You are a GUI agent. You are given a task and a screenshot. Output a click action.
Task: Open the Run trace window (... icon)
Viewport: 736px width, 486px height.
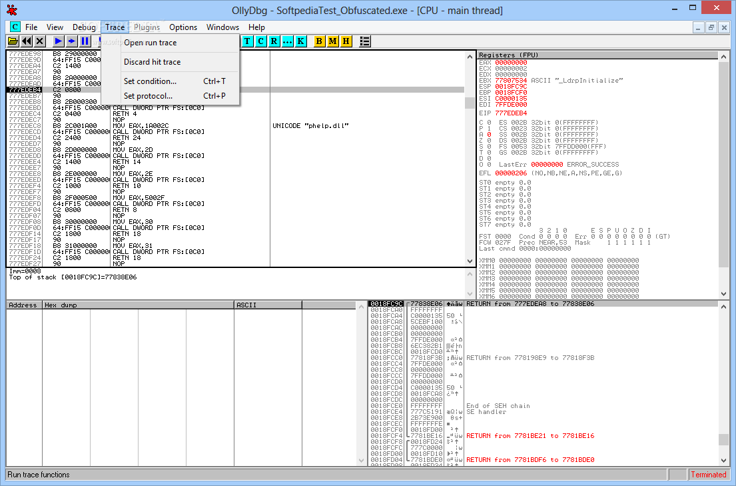click(287, 41)
